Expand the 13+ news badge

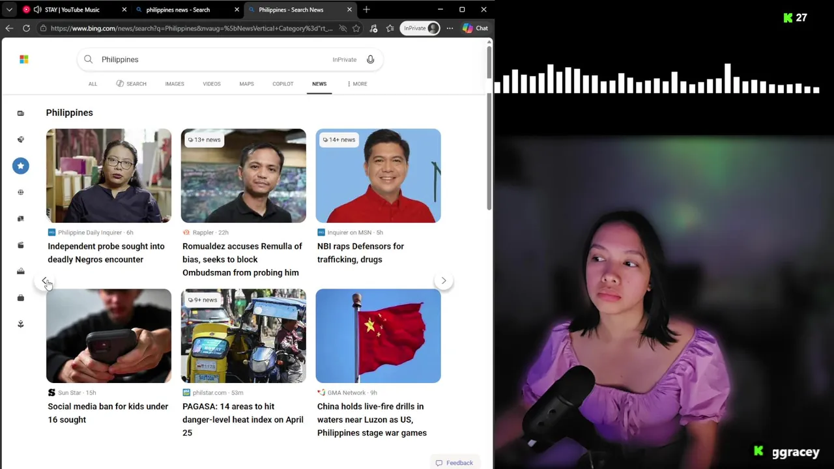pyautogui.click(x=205, y=139)
